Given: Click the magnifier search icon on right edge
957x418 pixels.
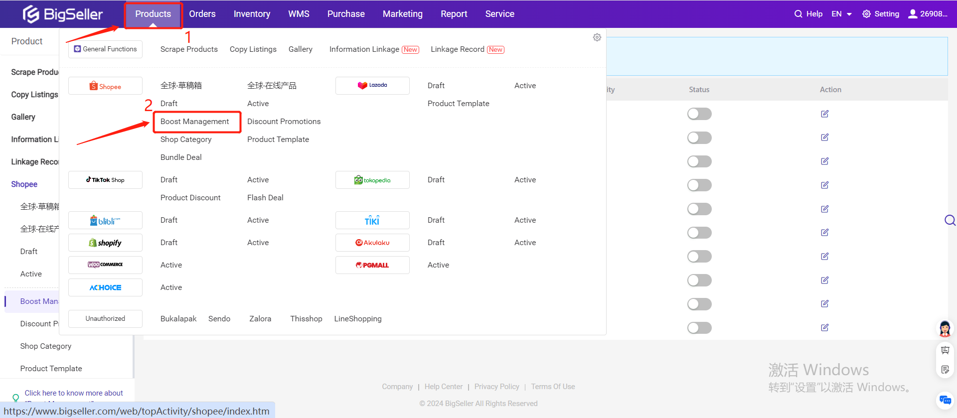Looking at the screenshot, I should click(x=950, y=220).
